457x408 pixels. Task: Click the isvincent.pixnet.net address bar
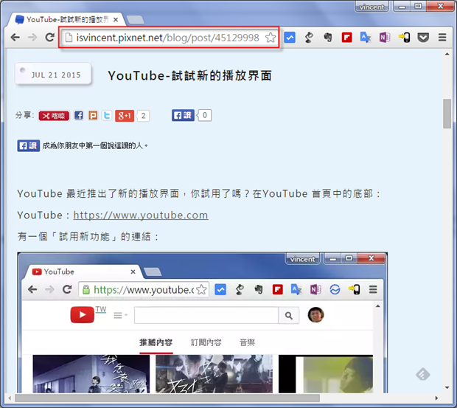pos(167,38)
